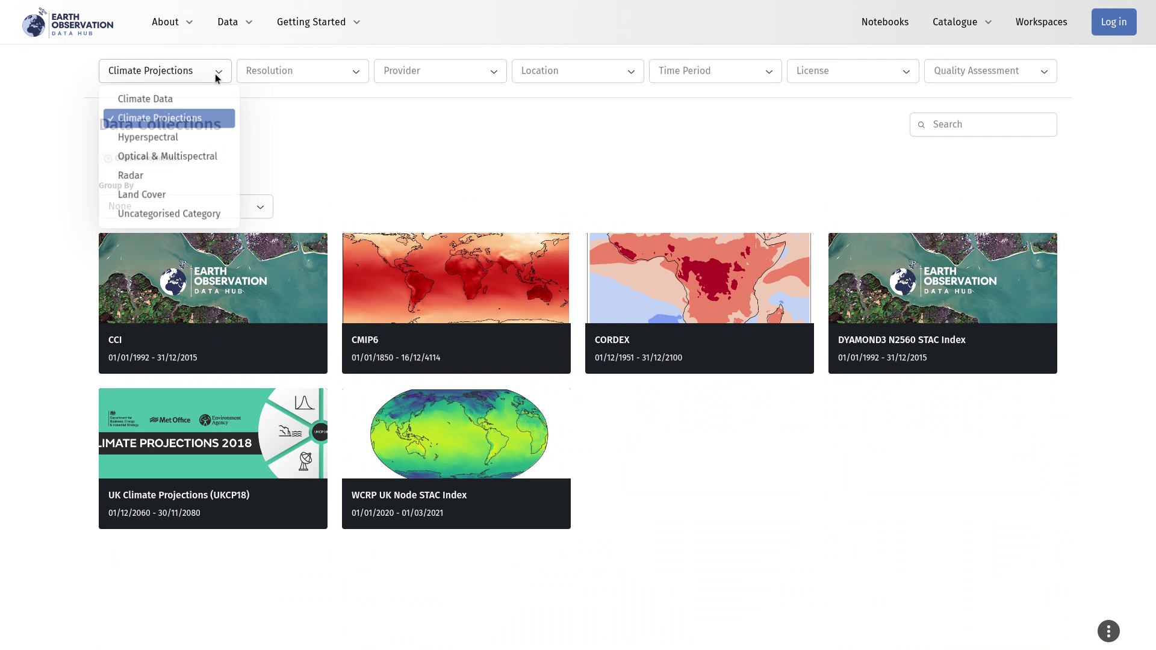Open the Workspaces link
Screen dimensions: 1156x650
pos(1041,22)
